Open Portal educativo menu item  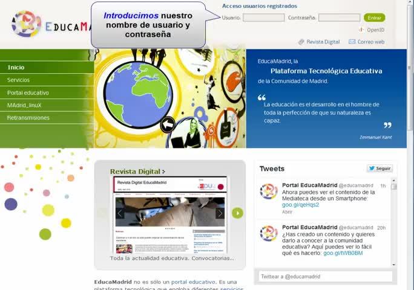(47, 92)
